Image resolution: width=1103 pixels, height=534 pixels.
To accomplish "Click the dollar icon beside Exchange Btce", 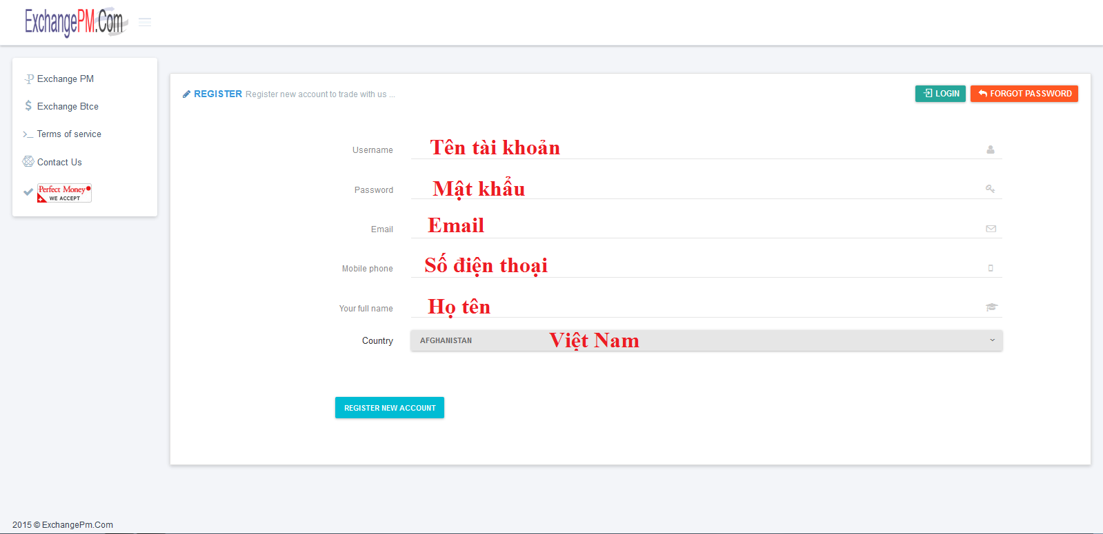I will [x=28, y=106].
